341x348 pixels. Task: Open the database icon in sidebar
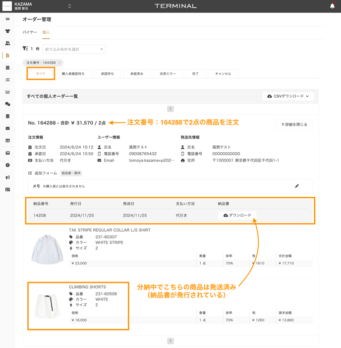(7, 116)
